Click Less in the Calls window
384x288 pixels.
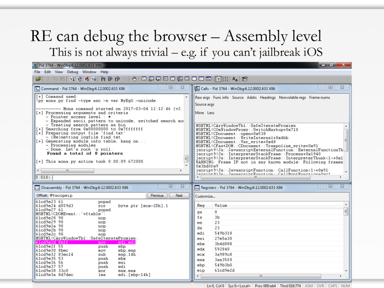pos(211,112)
